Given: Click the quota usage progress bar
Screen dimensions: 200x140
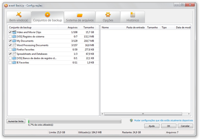Looking at the screenshot, I should [75, 121].
